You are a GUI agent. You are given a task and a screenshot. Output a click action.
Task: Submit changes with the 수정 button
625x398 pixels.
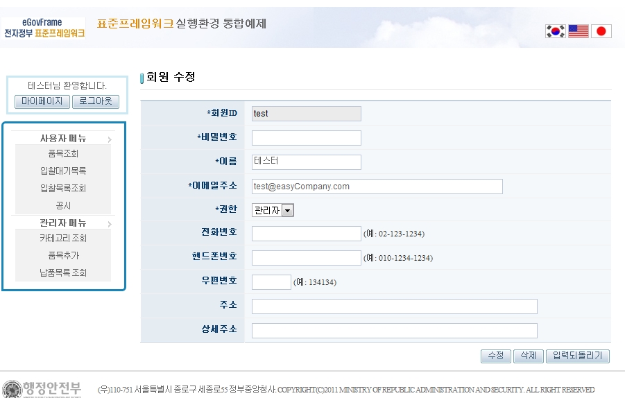(495, 356)
